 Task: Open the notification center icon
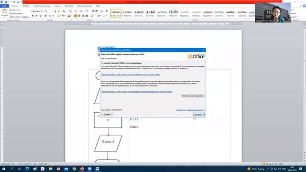[x=301, y=169]
